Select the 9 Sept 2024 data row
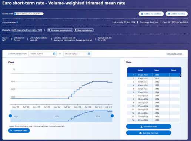The width and height of the screenshot is (191, 141). 153,75
